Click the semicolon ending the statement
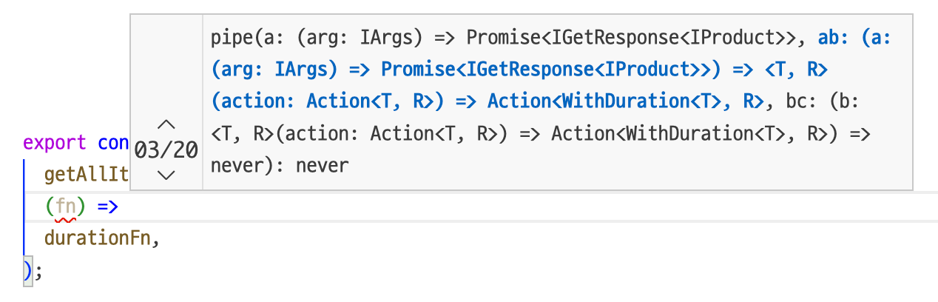 [38, 271]
